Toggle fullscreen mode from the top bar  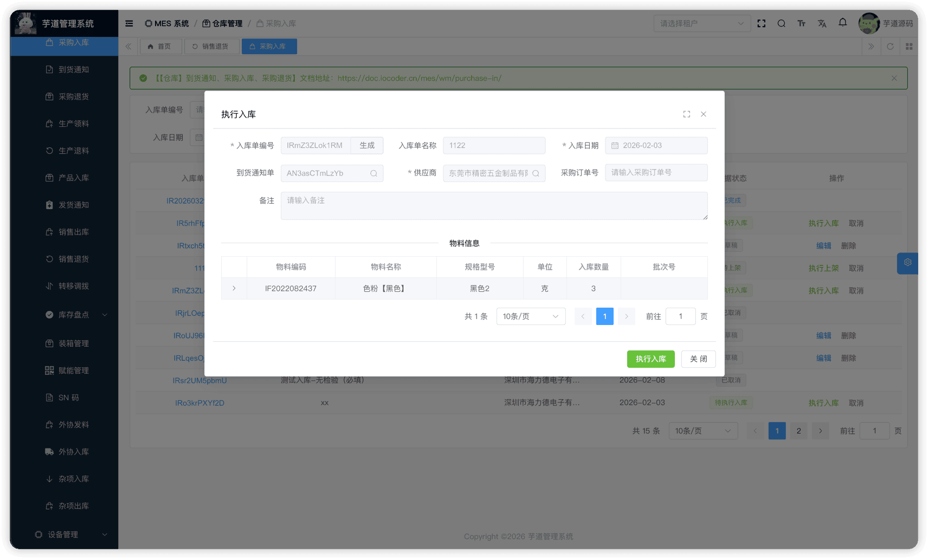point(761,23)
